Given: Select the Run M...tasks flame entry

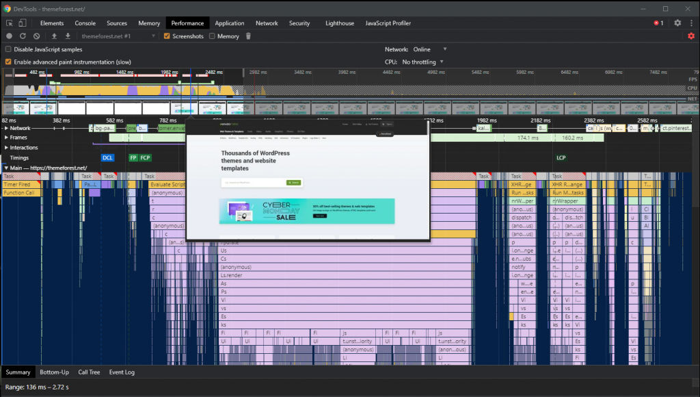Looking at the screenshot, I should point(568,193).
